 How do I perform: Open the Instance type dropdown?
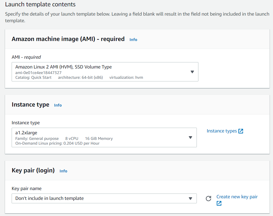pyautogui.click(x=104, y=137)
